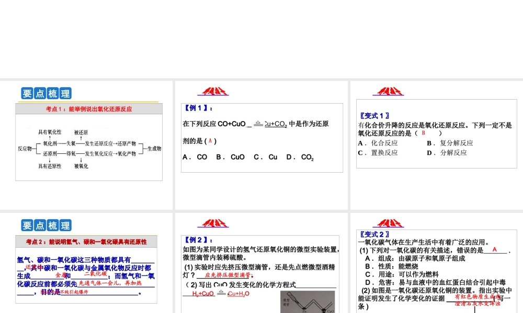Choose option A. 组成：由碳原子和氧原子组成

tap(415, 258)
